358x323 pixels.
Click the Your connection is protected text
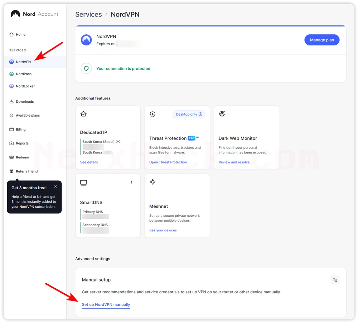(x=123, y=69)
